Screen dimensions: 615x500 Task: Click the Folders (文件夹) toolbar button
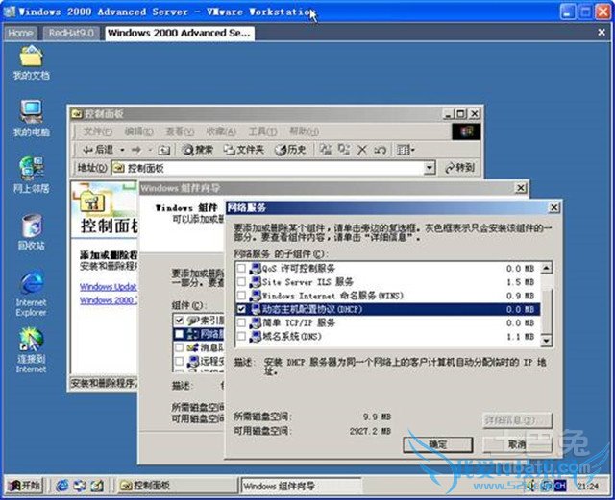(243, 150)
